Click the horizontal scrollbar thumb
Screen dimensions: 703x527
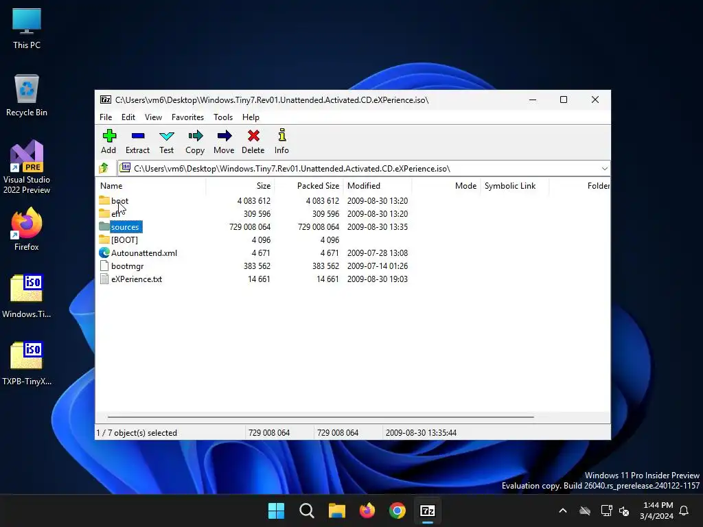pos(321,417)
